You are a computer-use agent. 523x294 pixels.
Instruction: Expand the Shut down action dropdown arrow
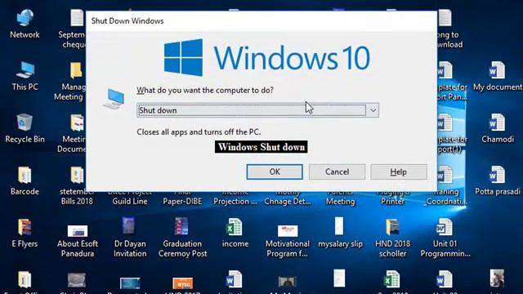pos(373,110)
